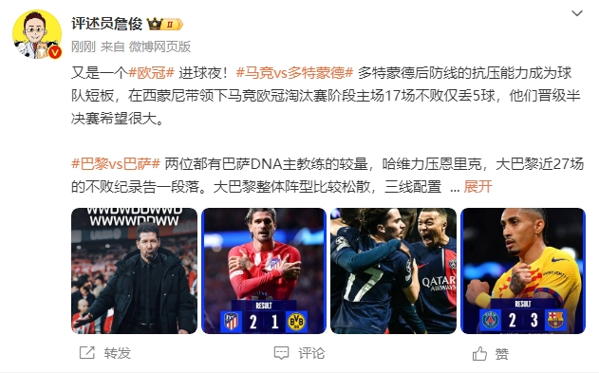Click the 赞 like label
599x373 pixels.
(502, 354)
